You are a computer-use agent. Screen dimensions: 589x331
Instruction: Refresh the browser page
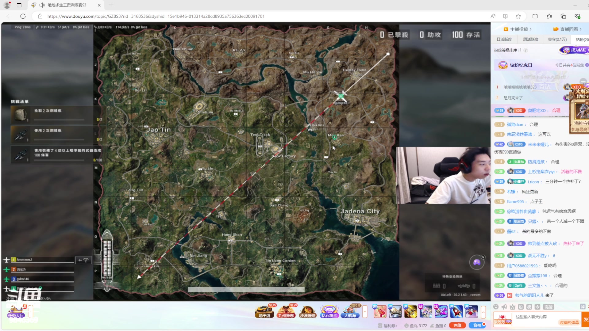click(x=23, y=16)
